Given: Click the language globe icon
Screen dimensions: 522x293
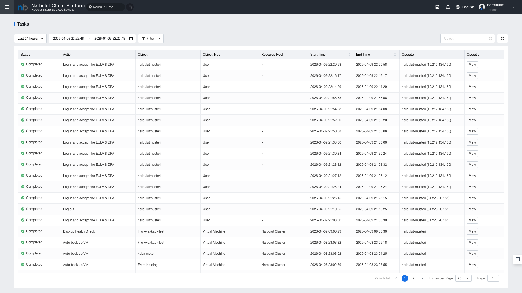Looking at the screenshot, I should [x=458, y=7].
